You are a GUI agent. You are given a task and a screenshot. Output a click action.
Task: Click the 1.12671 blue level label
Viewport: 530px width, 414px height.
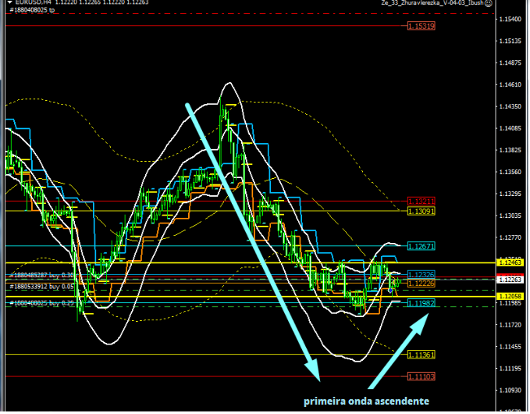pyautogui.click(x=421, y=246)
